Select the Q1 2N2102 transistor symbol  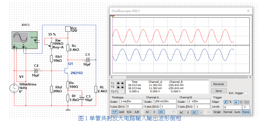tap(66, 70)
